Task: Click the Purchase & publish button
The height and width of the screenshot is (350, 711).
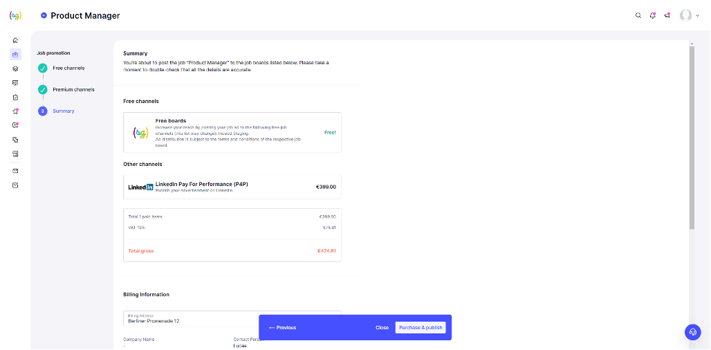Action: (x=421, y=327)
